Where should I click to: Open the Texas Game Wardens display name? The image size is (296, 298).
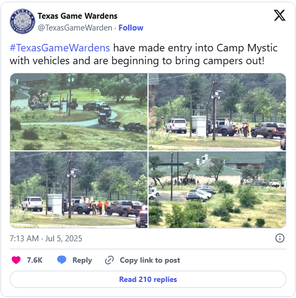click(78, 16)
